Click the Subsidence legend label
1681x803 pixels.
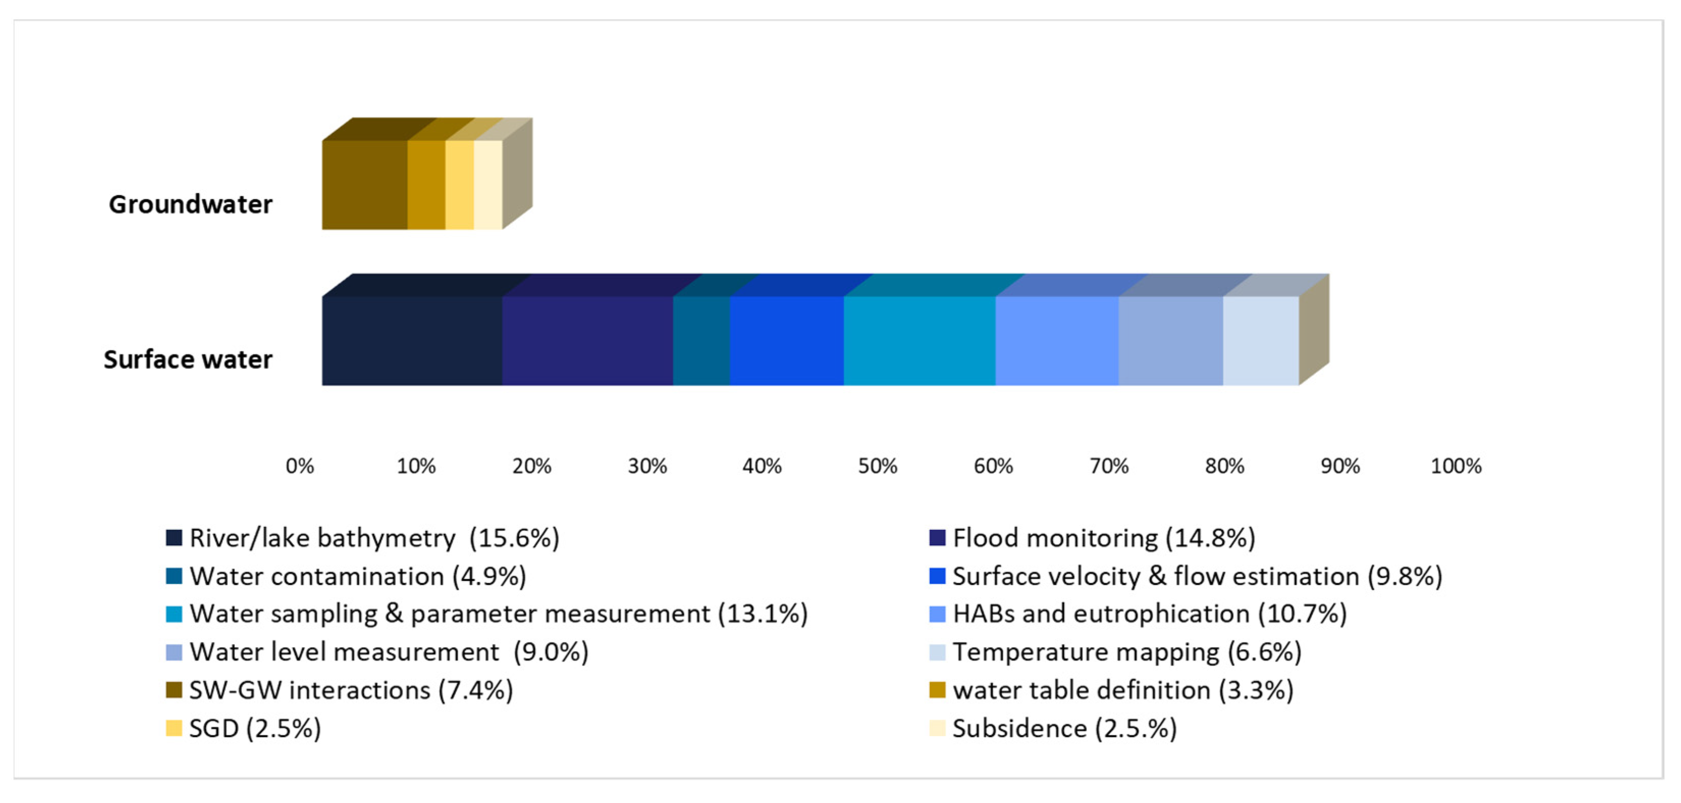point(1064,729)
